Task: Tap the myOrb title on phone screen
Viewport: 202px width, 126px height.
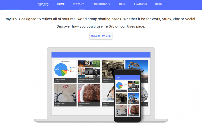Action: point(119,77)
